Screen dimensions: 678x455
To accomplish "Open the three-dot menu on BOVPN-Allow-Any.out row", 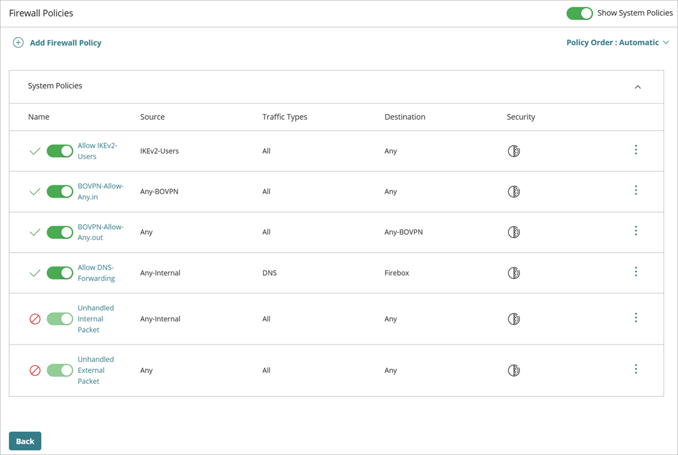I will (x=636, y=230).
